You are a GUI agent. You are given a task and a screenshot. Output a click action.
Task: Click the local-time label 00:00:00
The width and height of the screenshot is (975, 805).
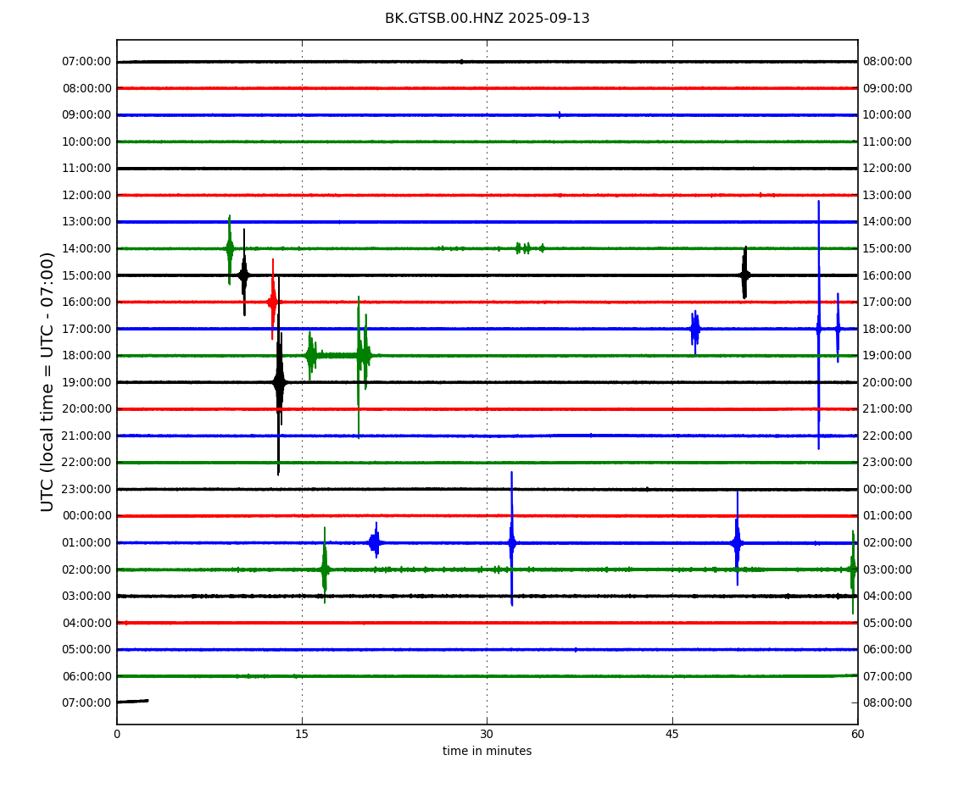(x=887, y=489)
